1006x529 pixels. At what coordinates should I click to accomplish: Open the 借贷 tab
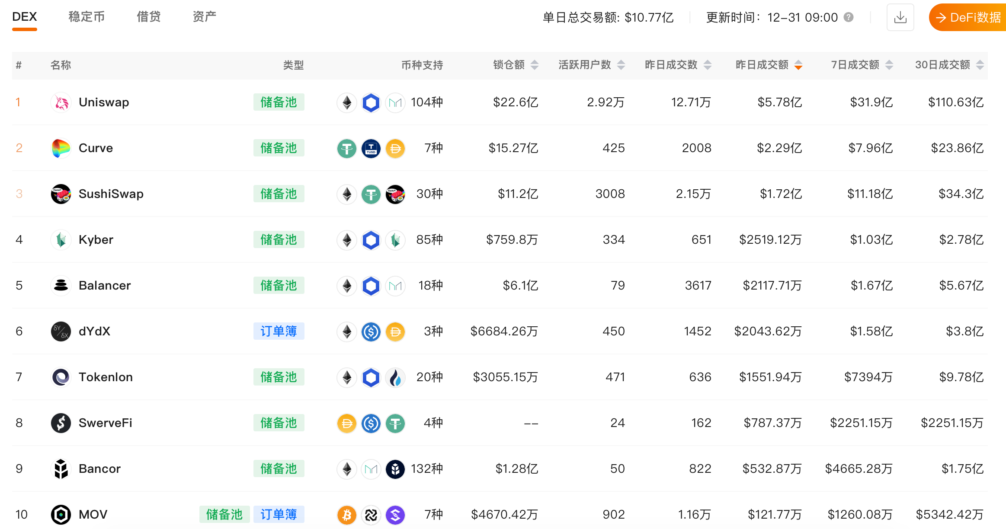(149, 17)
